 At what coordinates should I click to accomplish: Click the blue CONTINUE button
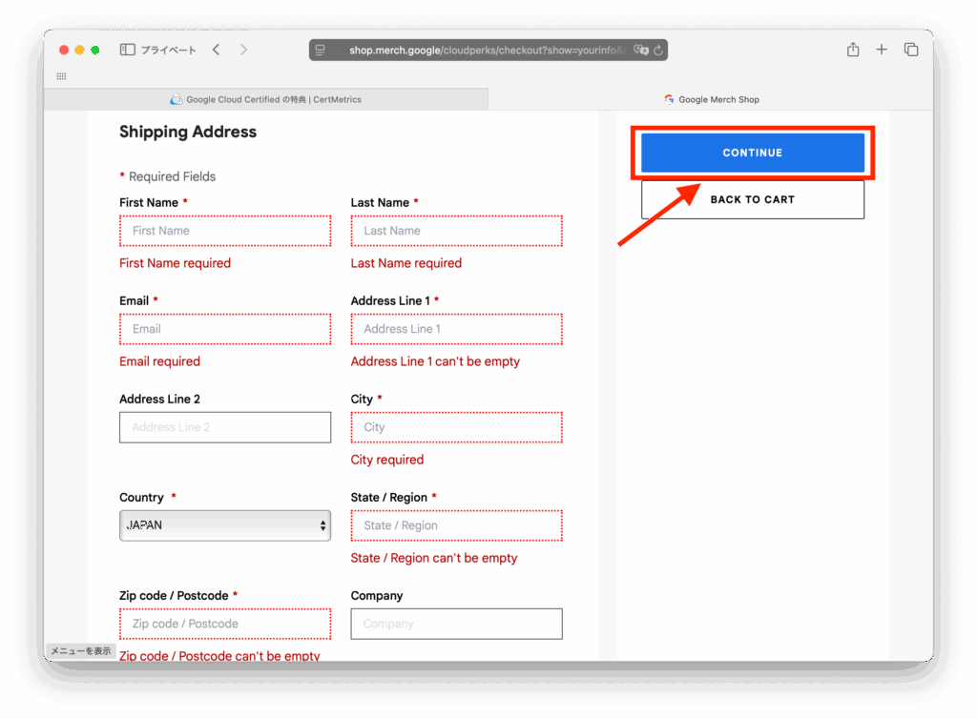[752, 153]
